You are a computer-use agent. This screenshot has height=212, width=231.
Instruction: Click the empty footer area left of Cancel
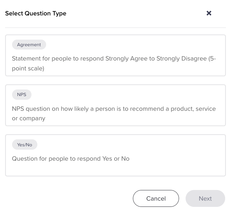(x=66, y=198)
